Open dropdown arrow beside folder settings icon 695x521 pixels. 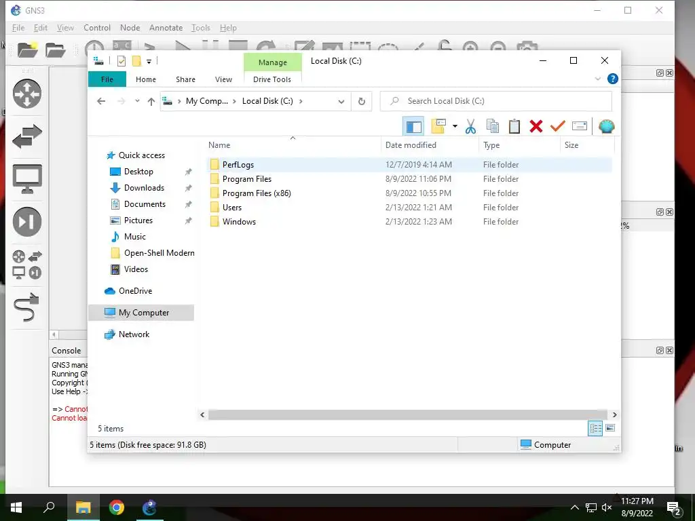point(455,126)
